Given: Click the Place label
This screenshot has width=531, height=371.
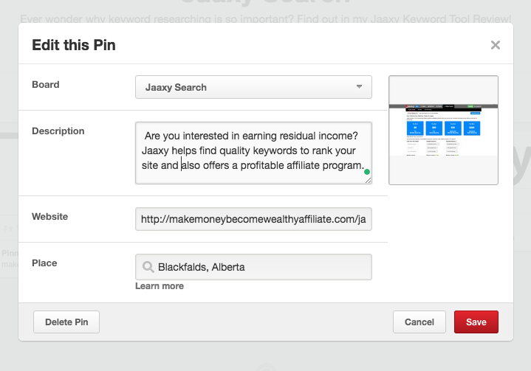Looking at the screenshot, I should pos(44,263).
